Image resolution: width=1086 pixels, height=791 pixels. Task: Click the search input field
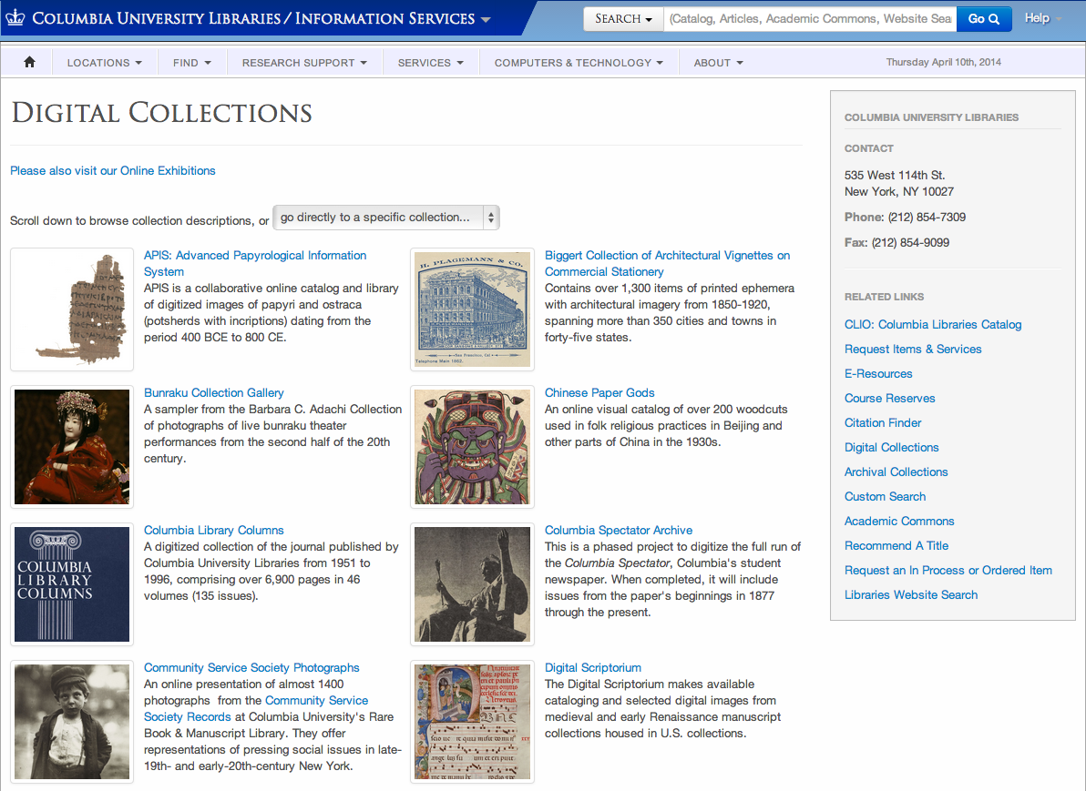click(x=810, y=19)
